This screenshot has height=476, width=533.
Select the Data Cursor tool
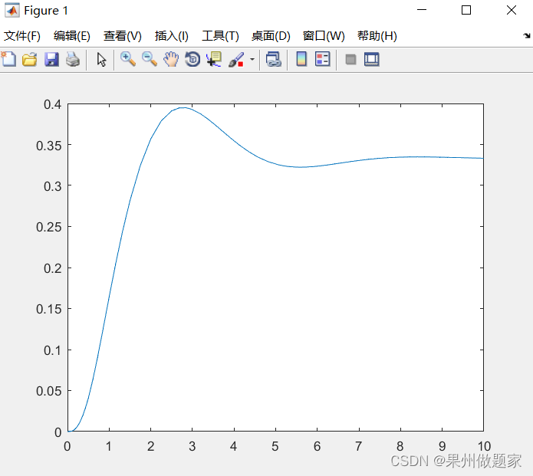(x=214, y=59)
